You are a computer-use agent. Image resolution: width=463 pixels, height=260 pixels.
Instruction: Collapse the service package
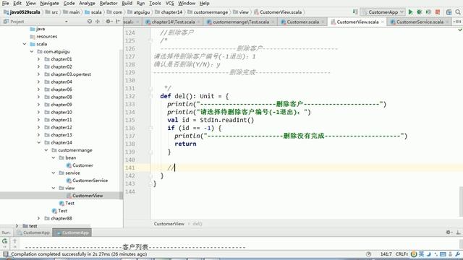pyautogui.click(x=54, y=173)
